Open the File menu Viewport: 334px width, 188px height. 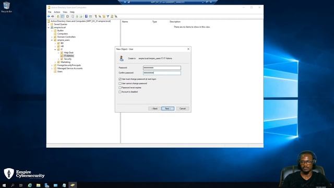point(50,12)
